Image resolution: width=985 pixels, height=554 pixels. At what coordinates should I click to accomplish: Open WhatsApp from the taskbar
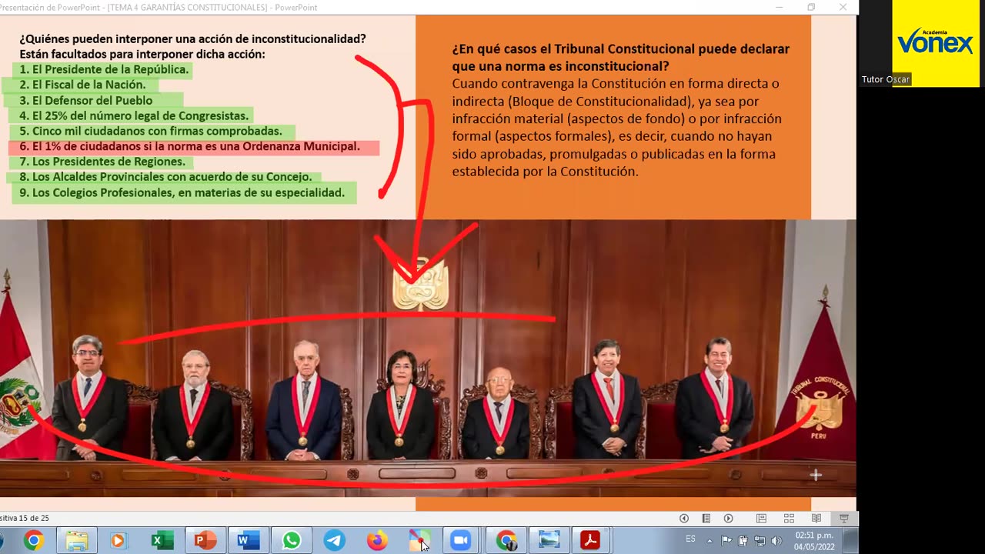291,541
